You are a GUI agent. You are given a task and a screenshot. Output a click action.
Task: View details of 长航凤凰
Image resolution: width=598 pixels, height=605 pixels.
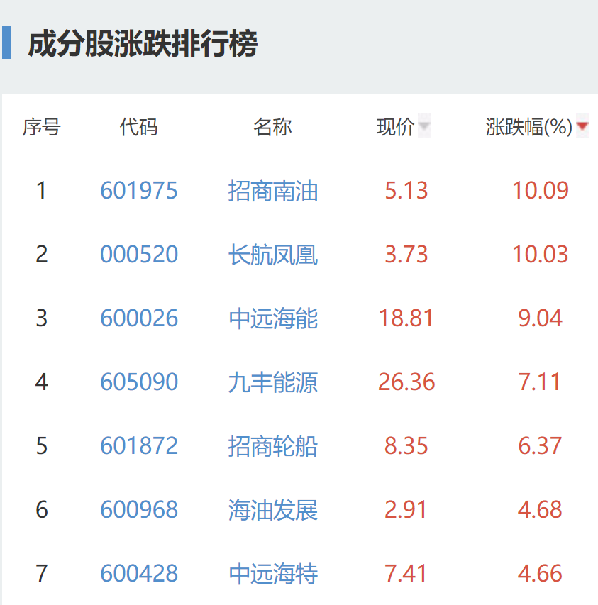[273, 254]
